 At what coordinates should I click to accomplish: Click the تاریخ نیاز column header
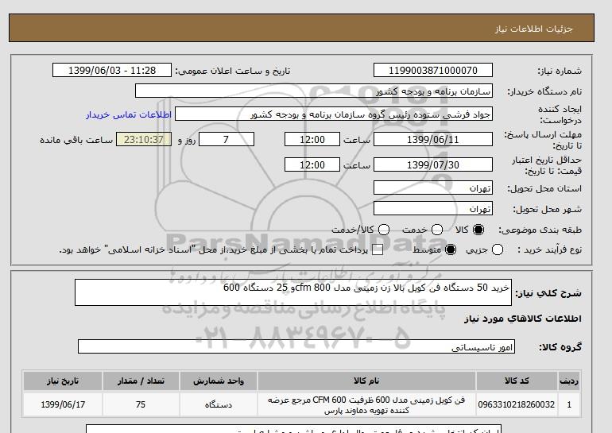[63, 381]
